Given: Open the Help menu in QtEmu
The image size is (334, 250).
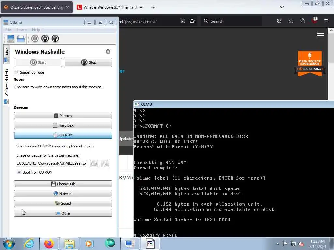Looking at the screenshot, I should (36, 30).
